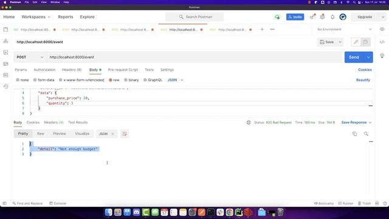Open environment quick look eye icon
Screen dimensions: 389x219
(x=382, y=29)
